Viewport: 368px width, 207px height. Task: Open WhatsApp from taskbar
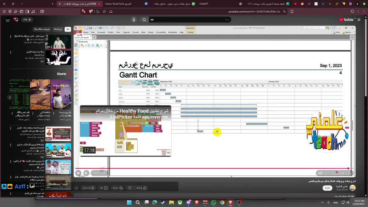coord(214,202)
